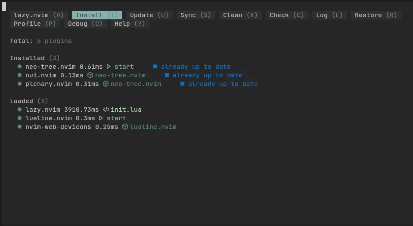The height and width of the screenshot is (226, 413).
Task: Open the Clean (X) tab
Action: 240,15
